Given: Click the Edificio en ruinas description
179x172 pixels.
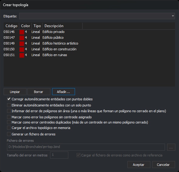Looking at the screenshot, I should click(x=55, y=55).
